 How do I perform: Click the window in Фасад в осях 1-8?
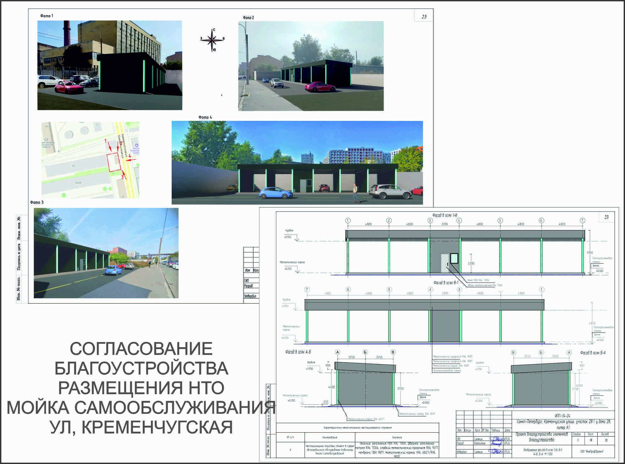[x=454, y=258]
